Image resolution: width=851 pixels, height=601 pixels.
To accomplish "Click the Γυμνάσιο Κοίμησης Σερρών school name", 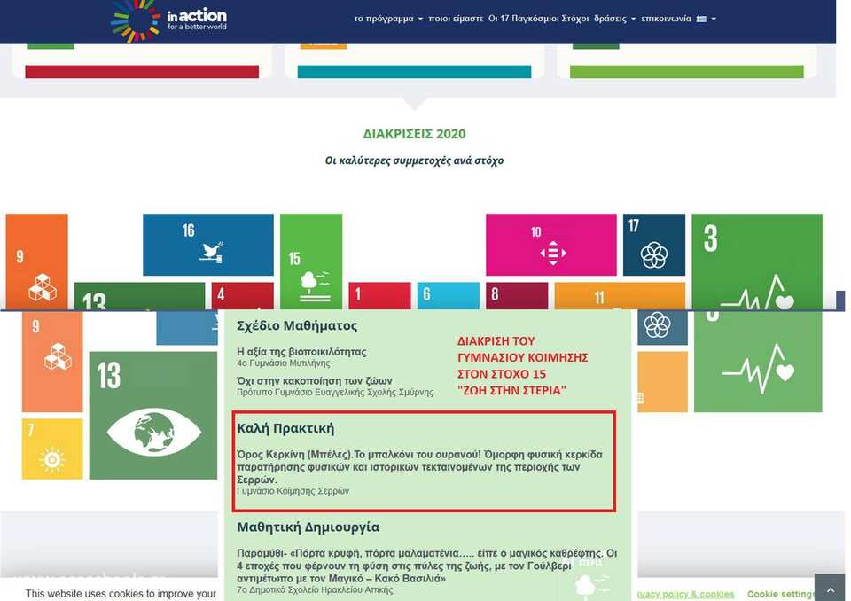I will (293, 491).
